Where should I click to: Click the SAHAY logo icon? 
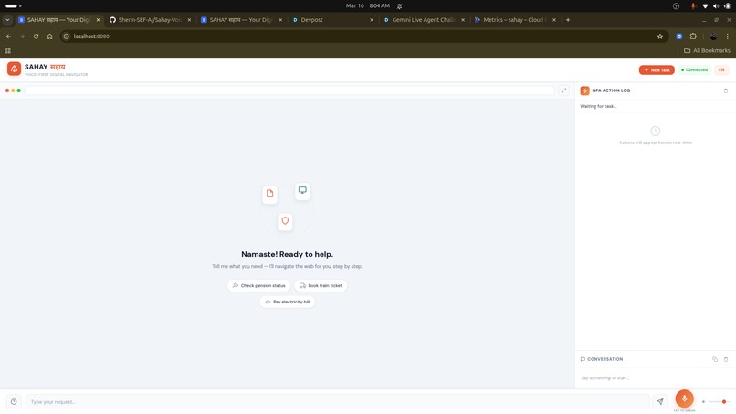click(14, 69)
